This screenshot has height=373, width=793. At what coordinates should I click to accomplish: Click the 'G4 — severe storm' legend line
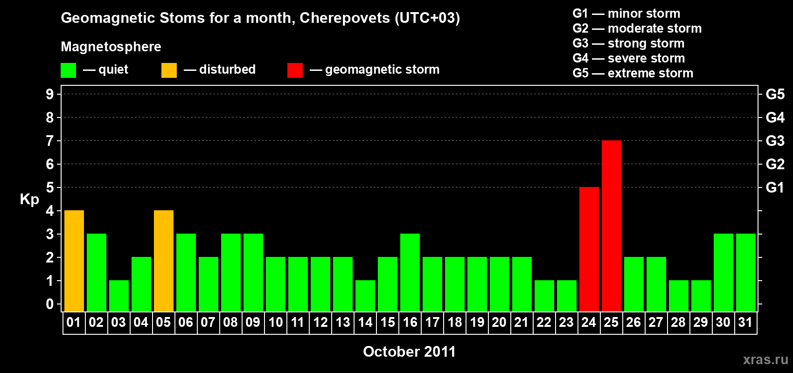(629, 58)
